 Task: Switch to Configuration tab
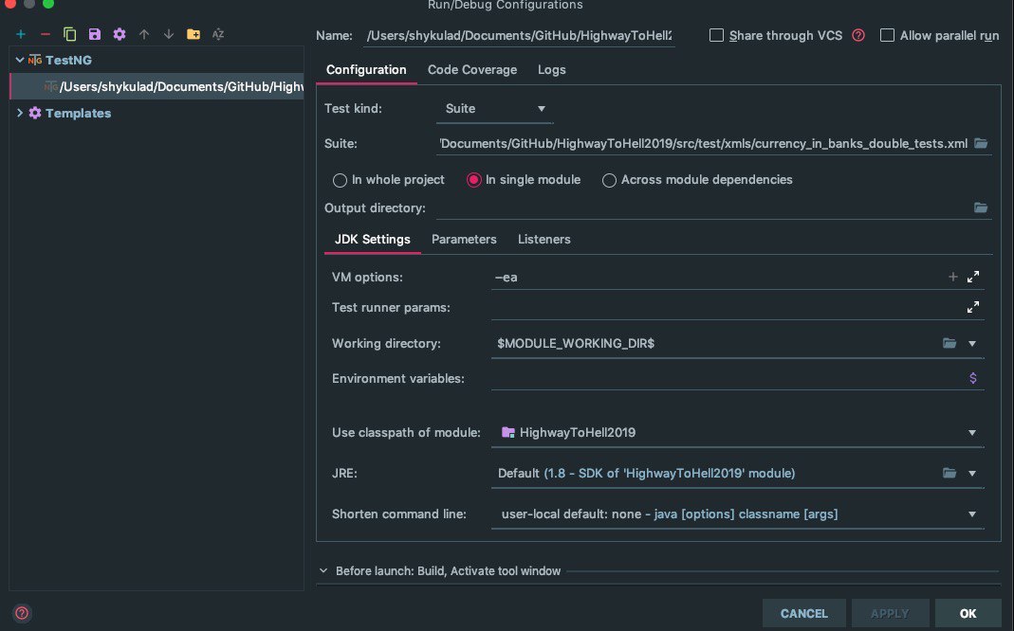click(x=366, y=70)
